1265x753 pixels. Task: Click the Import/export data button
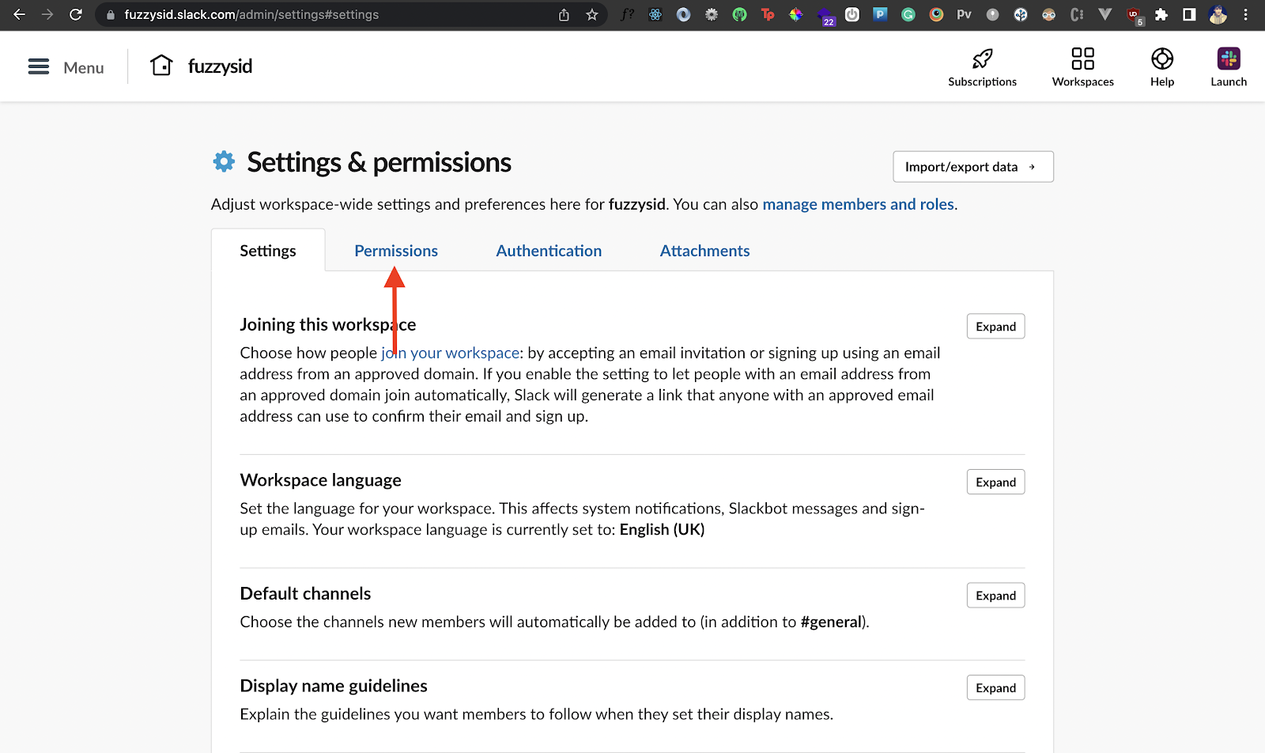point(973,167)
